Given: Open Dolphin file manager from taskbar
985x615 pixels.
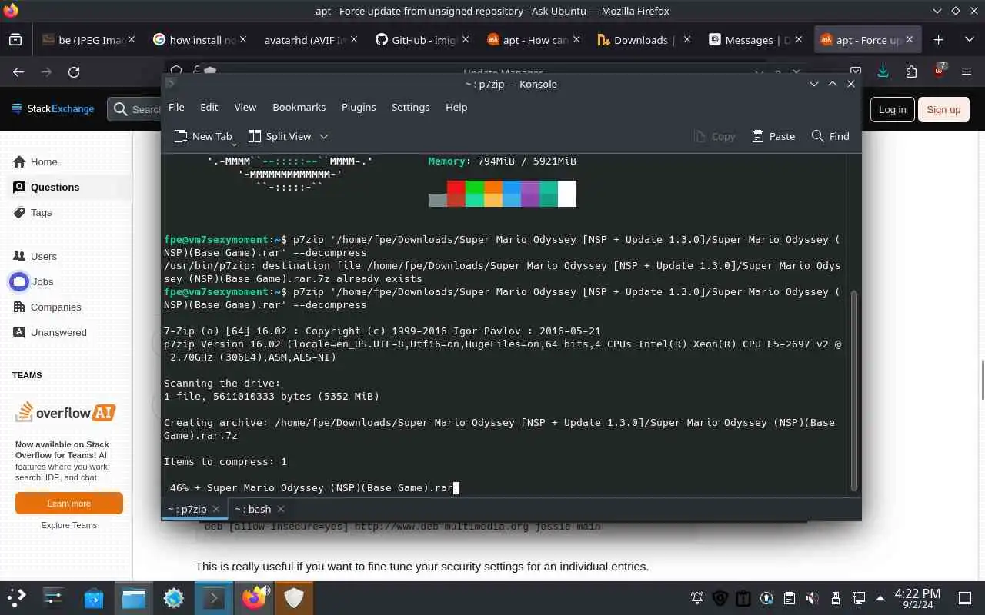Looking at the screenshot, I should tap(134, 597).
